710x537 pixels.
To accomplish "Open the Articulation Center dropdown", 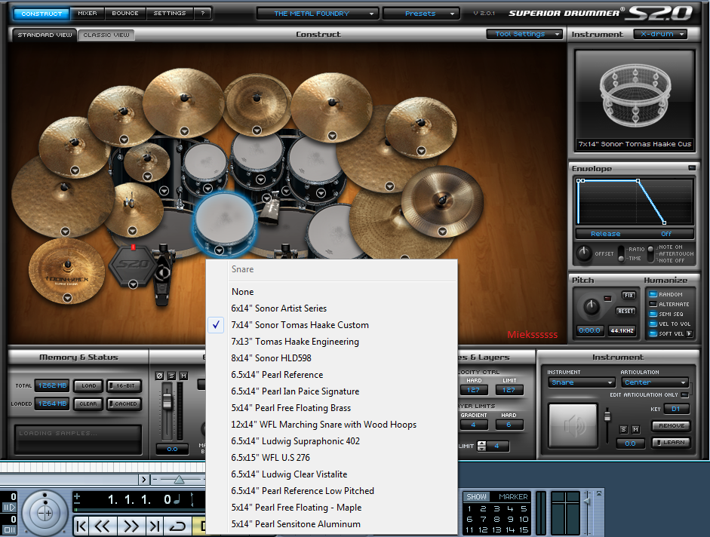I will click(655, 382).
